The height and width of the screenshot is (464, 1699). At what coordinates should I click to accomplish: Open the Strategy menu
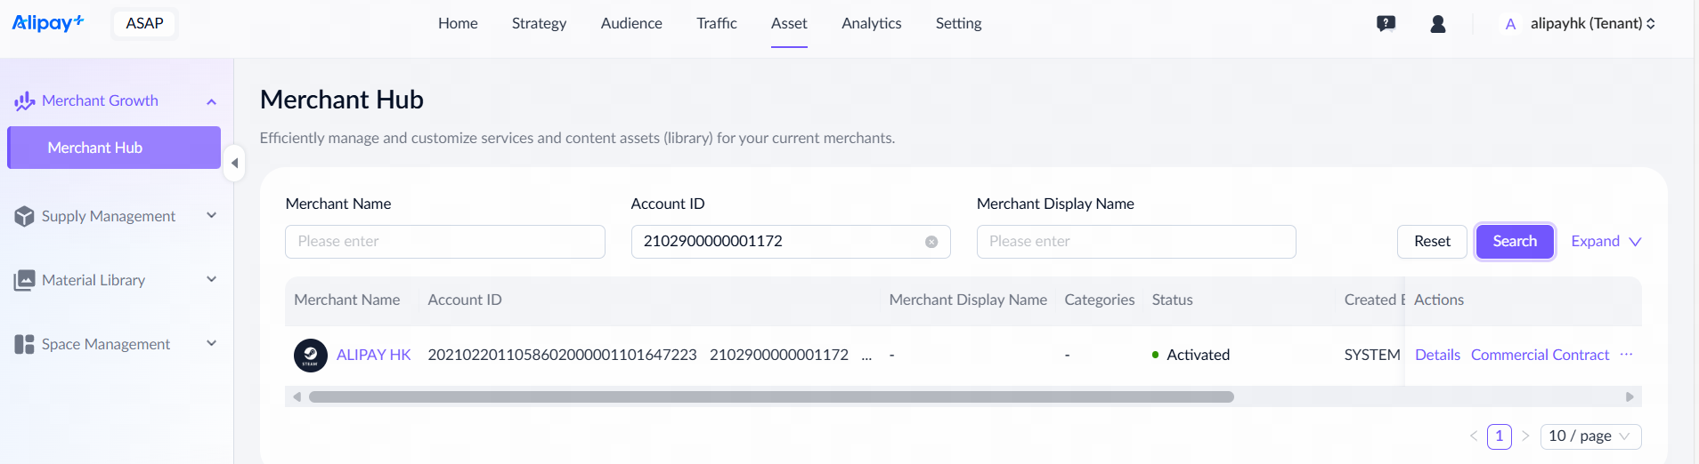pos(539,24)
